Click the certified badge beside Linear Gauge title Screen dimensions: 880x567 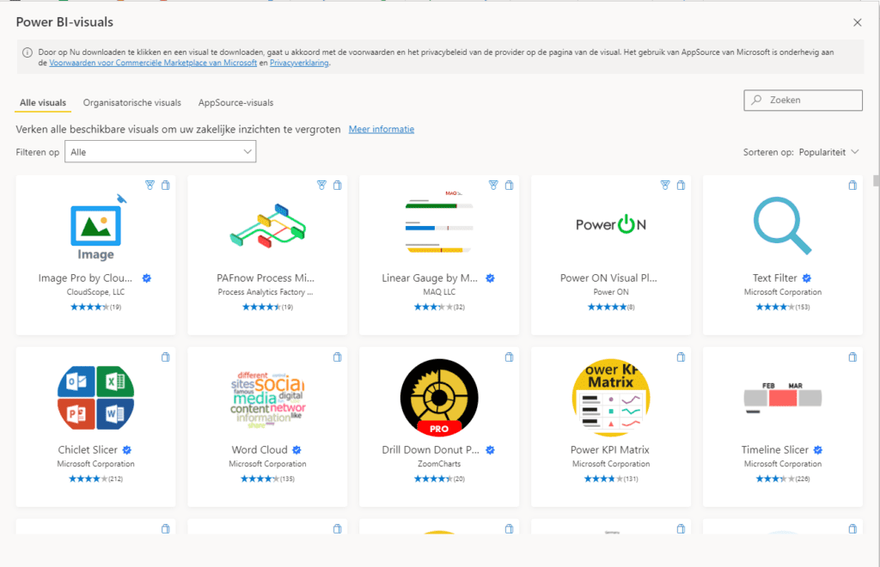490,278
